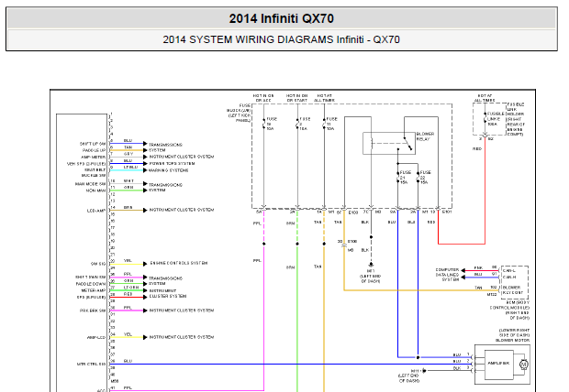Click the 'PADDLE DOWN' pin label
Image resolution: width=569 pixels, height=392 pixels.
(91, 284)
